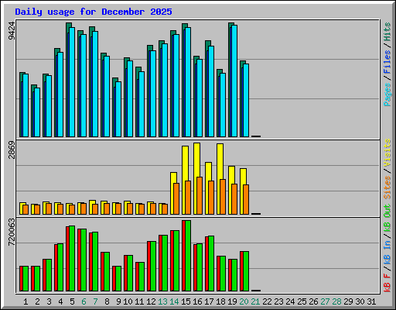This screenshot has height=310, width=396.
Task: Click the blue "Files" legend text
Action: [387, 62]
